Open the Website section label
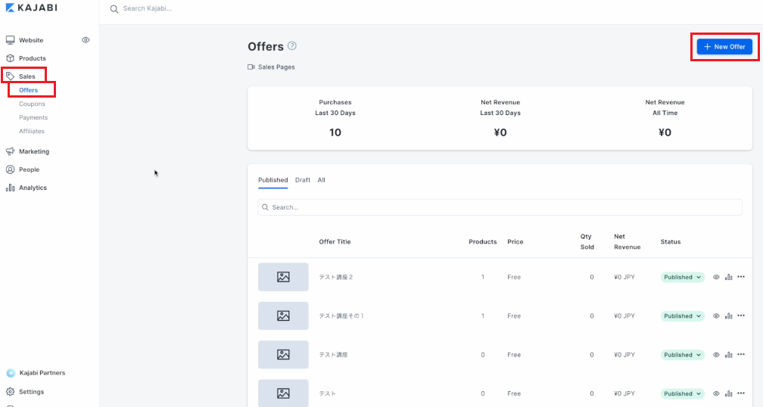This screenshot has width=763, height=407. point(31,40)
